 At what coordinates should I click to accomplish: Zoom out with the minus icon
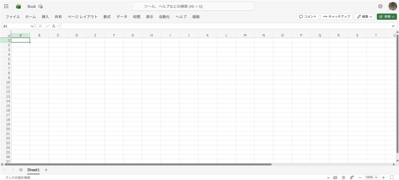point(360,177)
